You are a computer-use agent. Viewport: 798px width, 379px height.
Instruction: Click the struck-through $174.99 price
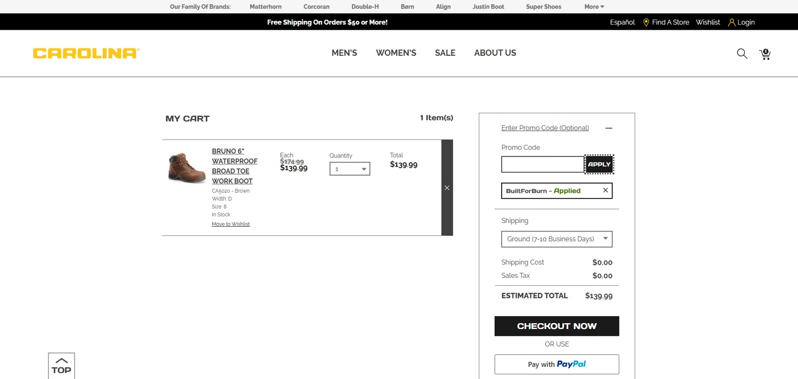tap(292, 162)
